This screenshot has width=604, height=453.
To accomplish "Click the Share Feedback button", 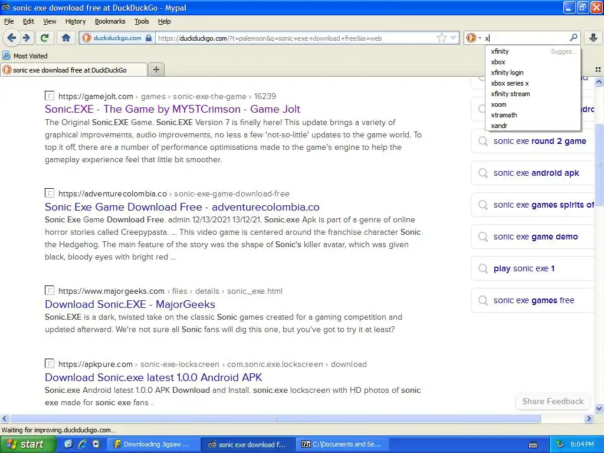I will tap(553, 401).
